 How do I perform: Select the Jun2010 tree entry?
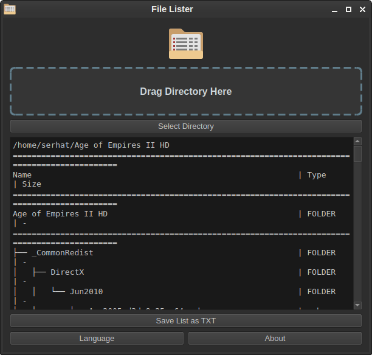tap(86, 291)
